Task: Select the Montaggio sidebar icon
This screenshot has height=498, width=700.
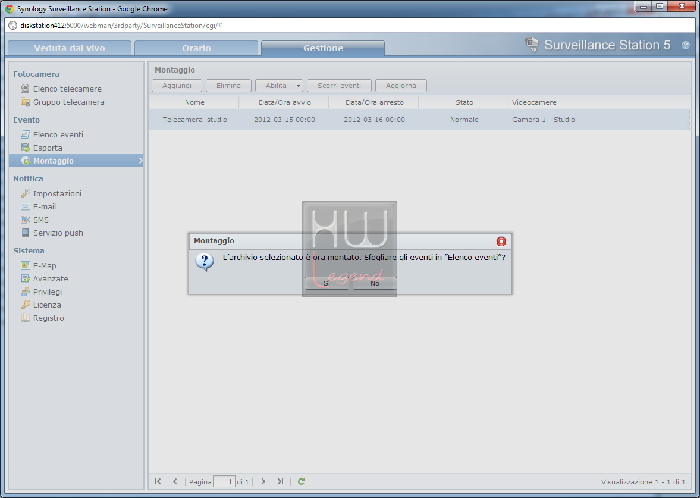Action: (26, 160)
